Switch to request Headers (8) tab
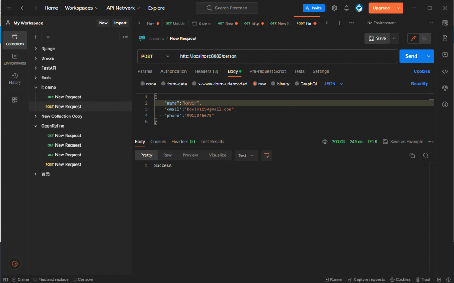 coord(207,71)
